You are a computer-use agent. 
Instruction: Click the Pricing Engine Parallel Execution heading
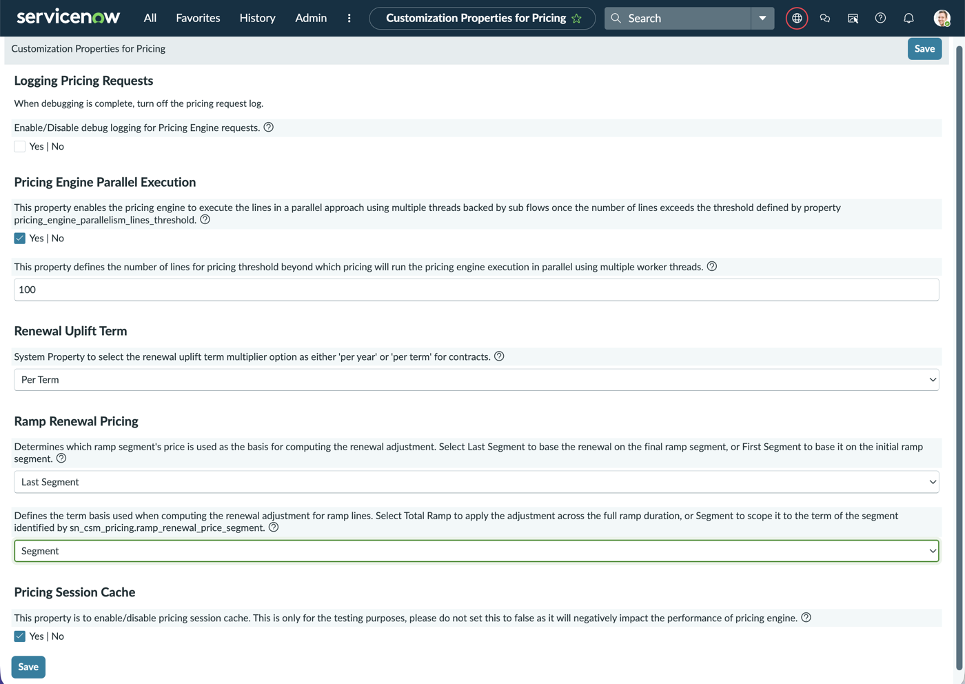pyautogui.click(x=105, y=182)
